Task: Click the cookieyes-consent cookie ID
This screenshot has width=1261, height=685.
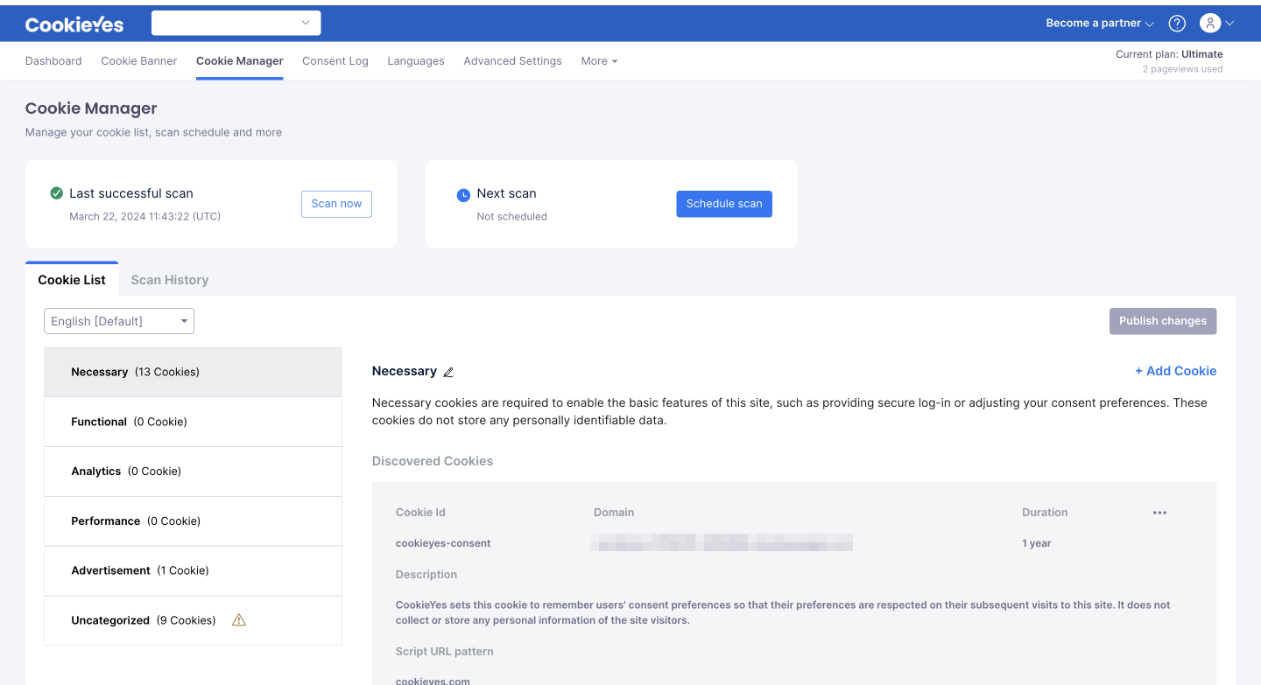Action: (443, 543)
